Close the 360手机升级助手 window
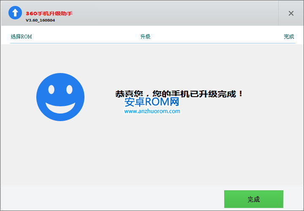The image size is (304, 211). point(291,14)
